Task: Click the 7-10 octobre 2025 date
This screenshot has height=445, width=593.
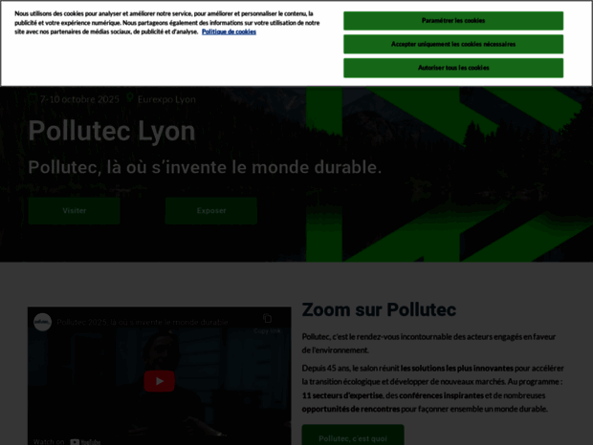Action: pos(79,99)
